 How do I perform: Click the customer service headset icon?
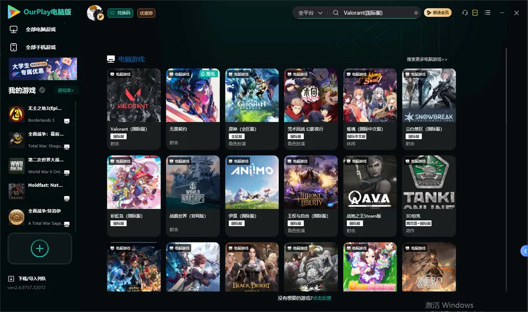465,13
